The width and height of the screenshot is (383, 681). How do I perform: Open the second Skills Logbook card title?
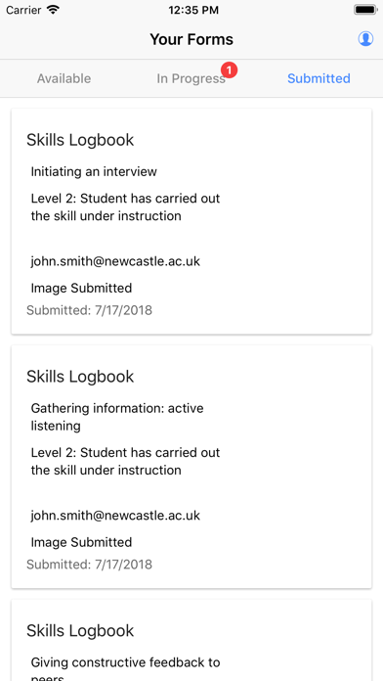point(80,376)
